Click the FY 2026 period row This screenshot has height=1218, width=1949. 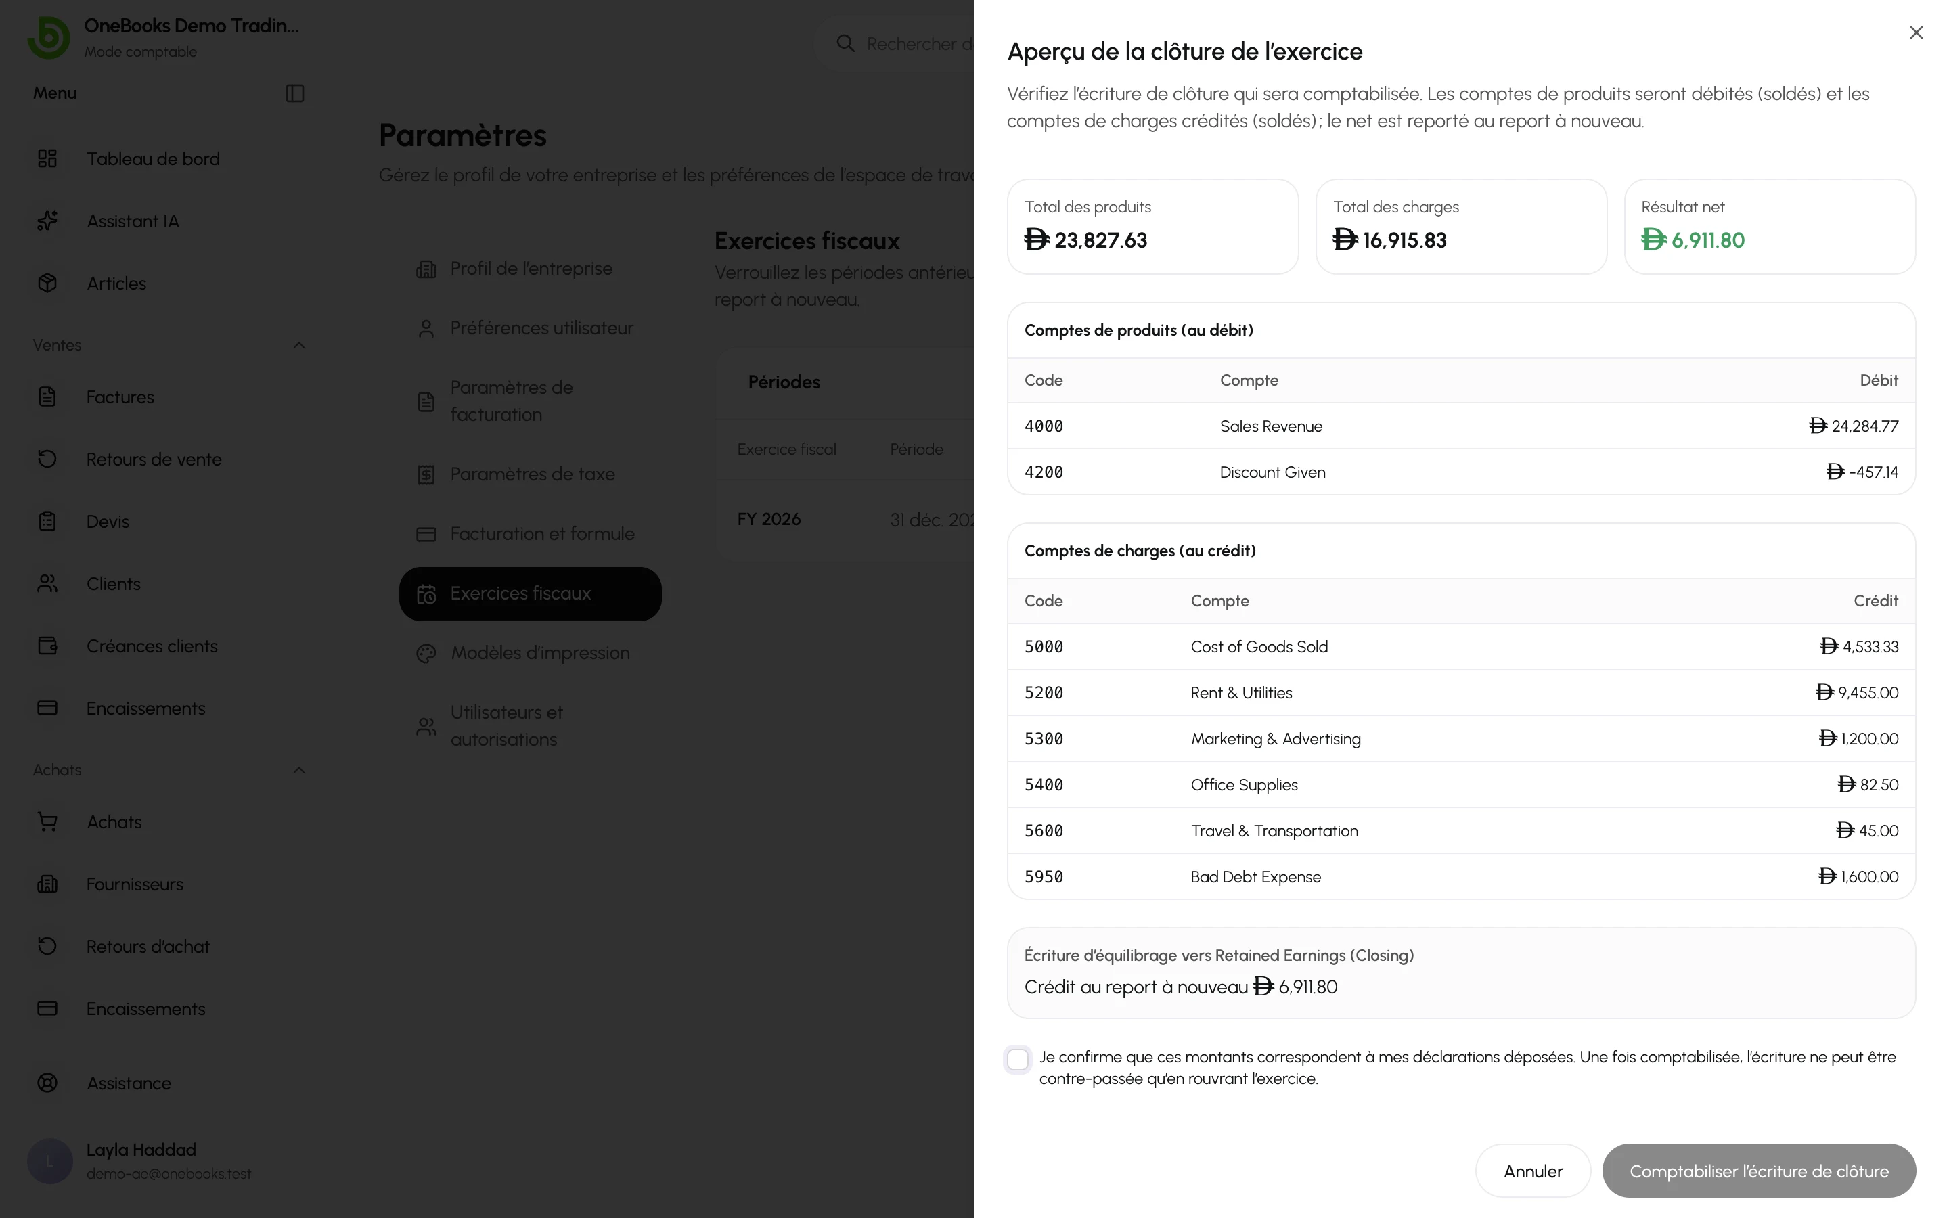point(846,520)
